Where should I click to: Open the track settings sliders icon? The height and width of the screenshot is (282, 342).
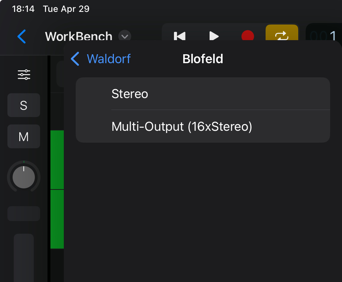coord(24,75)
